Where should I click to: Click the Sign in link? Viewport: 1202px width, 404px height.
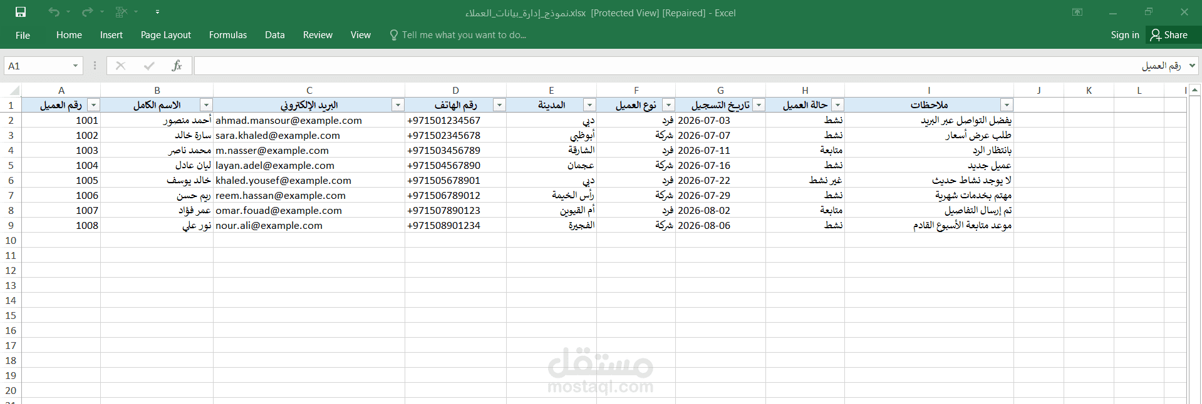(x=1125, y=35)
